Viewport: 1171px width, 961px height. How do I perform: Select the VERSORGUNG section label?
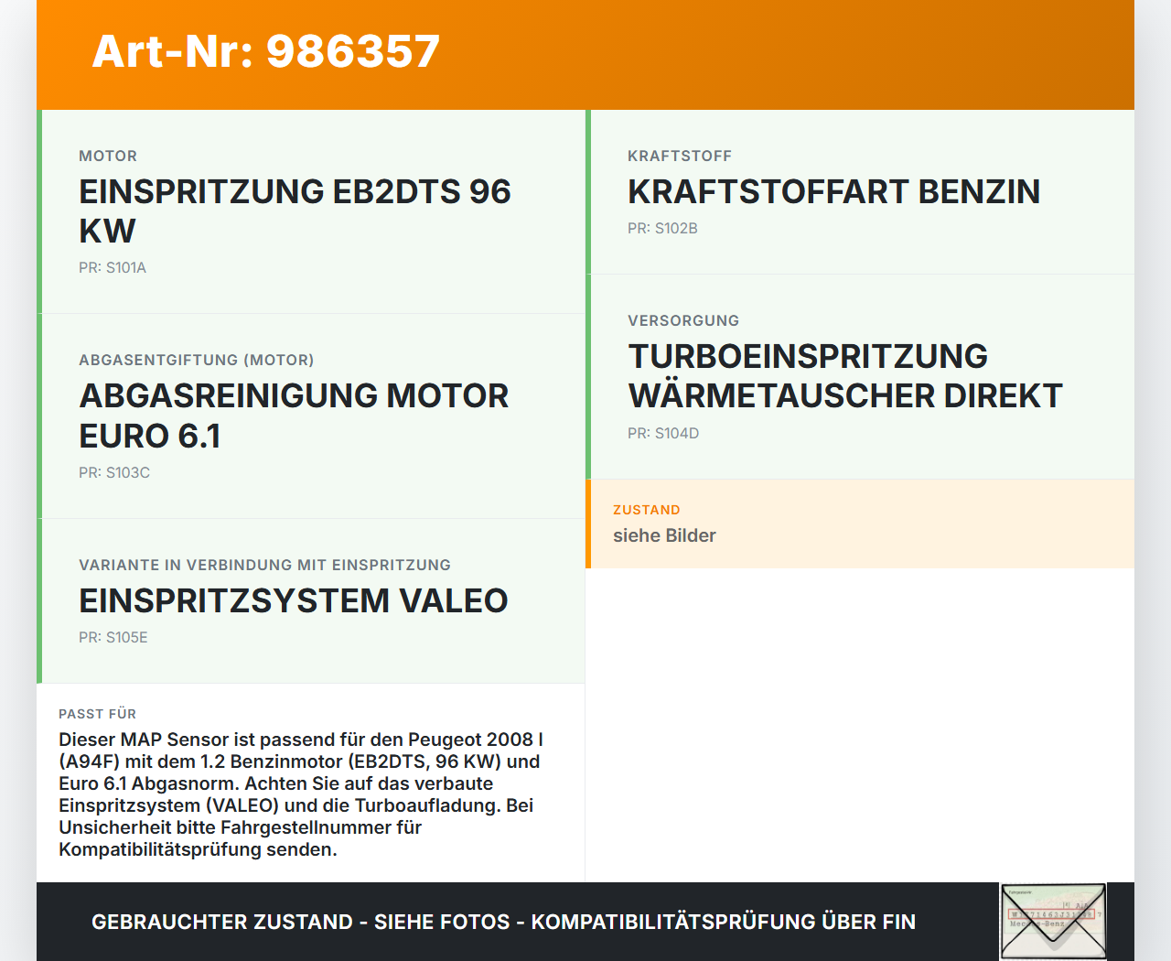[683, 320]
